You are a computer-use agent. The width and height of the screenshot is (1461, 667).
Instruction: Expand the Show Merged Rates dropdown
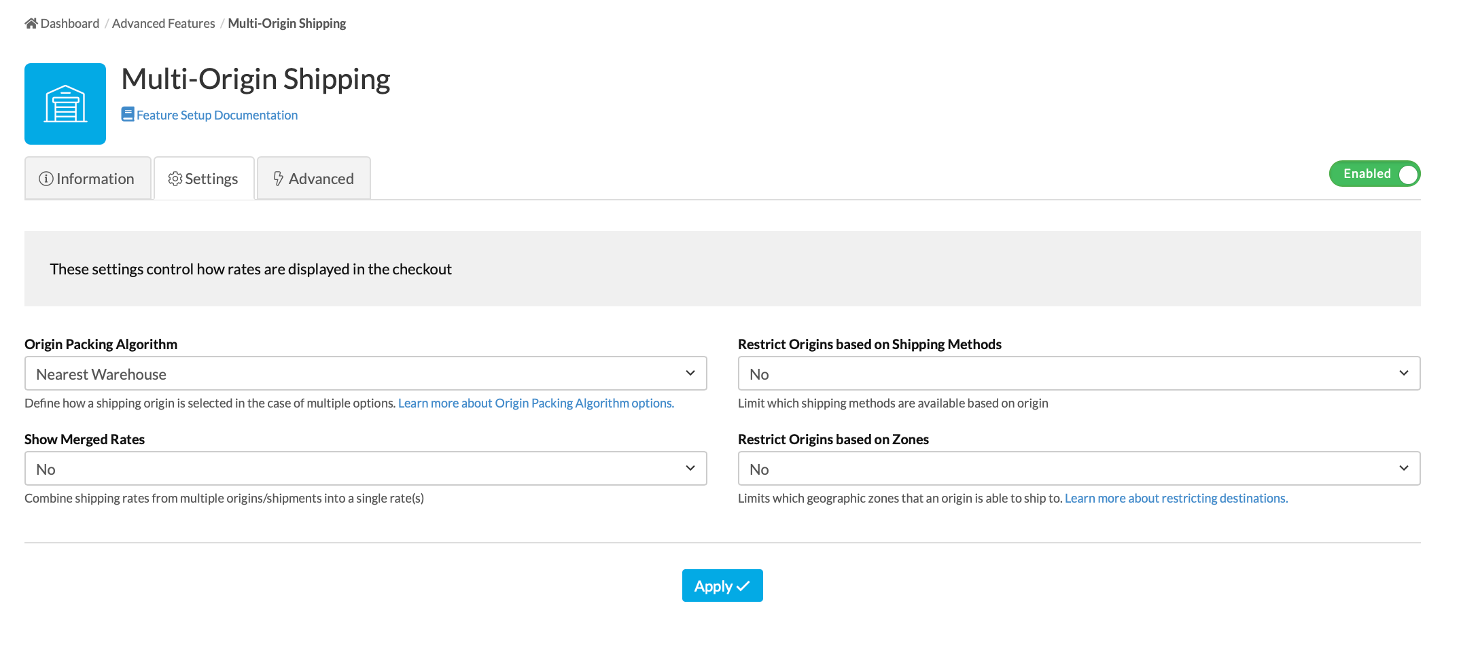pyautogui.click(x=366, y=469)
